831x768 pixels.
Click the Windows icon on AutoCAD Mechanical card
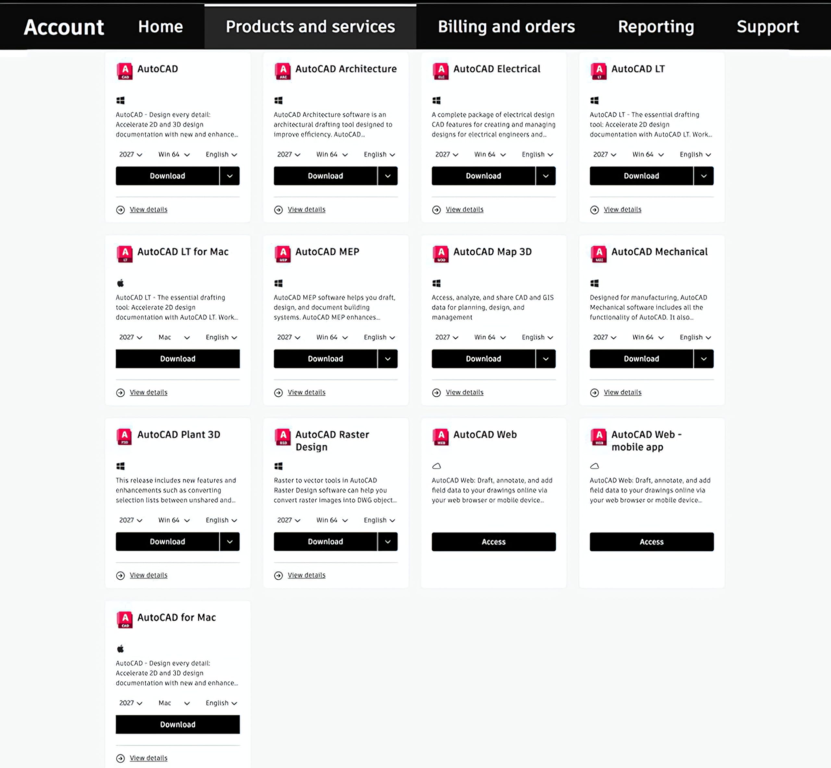[x=594, y=283]
